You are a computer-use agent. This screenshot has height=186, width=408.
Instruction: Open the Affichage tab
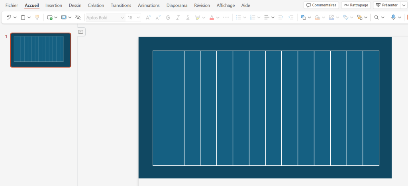pos(226,5)
